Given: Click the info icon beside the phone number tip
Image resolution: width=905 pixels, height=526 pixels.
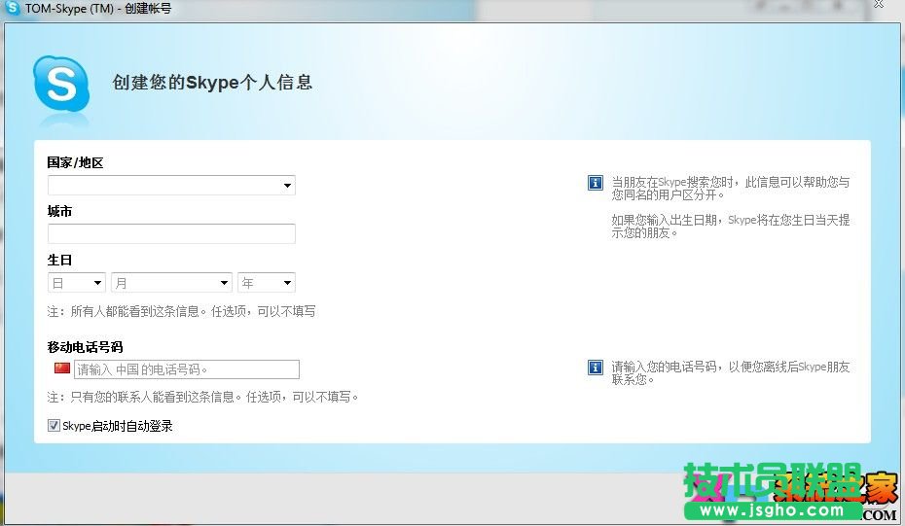Looking at the screenshot, I should [x=595, y=368].
